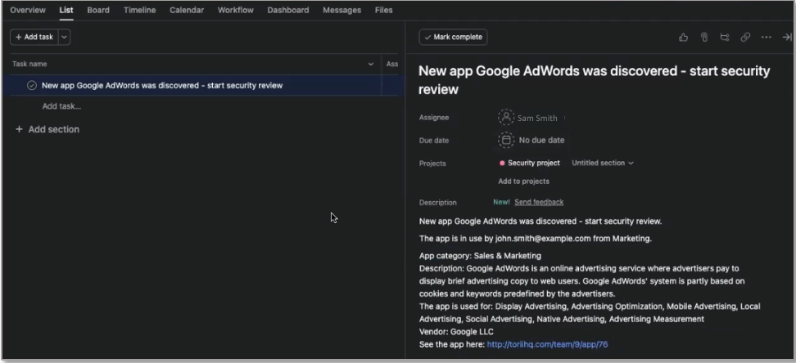Open the Send feedback link
Image resolution: width=796 pixels, height=363 pixels.
pos(539,202)
